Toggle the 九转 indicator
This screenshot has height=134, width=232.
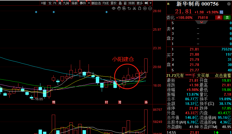click(66, 3)
